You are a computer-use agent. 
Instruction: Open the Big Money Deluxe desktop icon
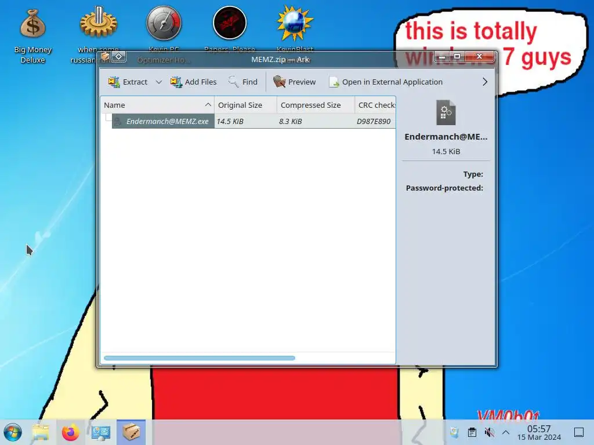click(x=32, y=37)
